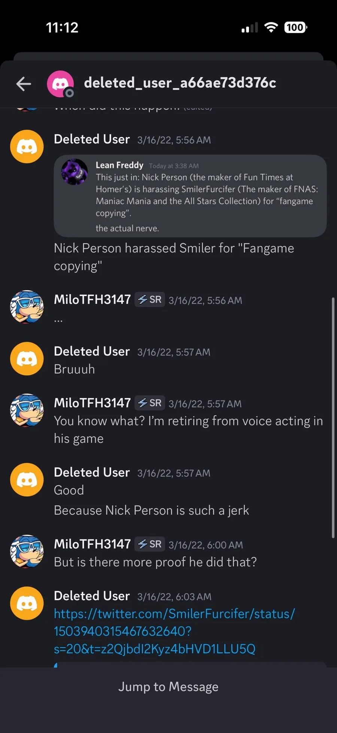337x733 pixels.
Task: Open the pink Discord avatar in header
Action: (60, 84)
